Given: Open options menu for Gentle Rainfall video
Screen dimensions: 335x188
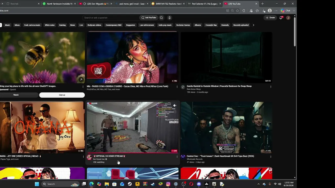Looking at the screenshot, I should pos(271,87).
